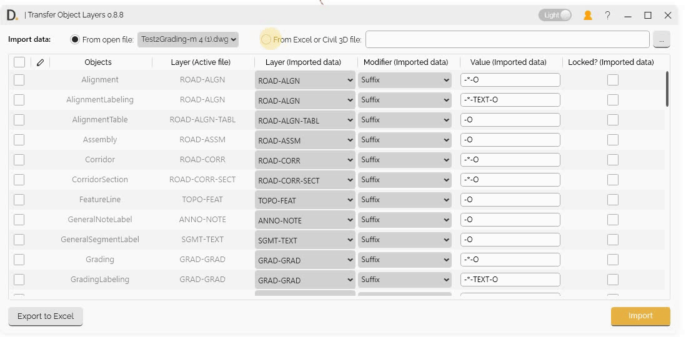Image resolution: width=686 pixels, height=337 pixels.
Task: Open the TOPO-FEAT imported layer dropdown
Action: point(305,200)
